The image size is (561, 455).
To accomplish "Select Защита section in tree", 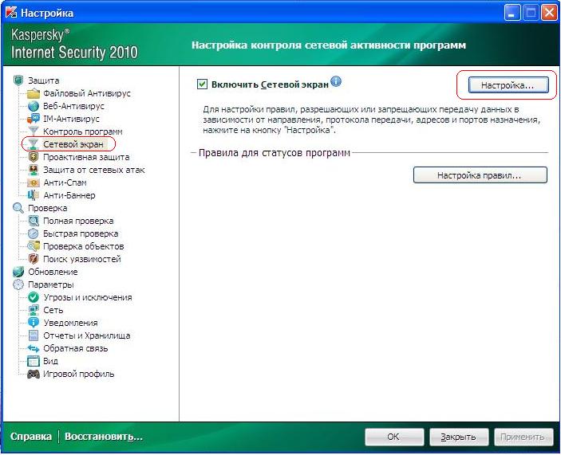I will [x=44, y=80].
